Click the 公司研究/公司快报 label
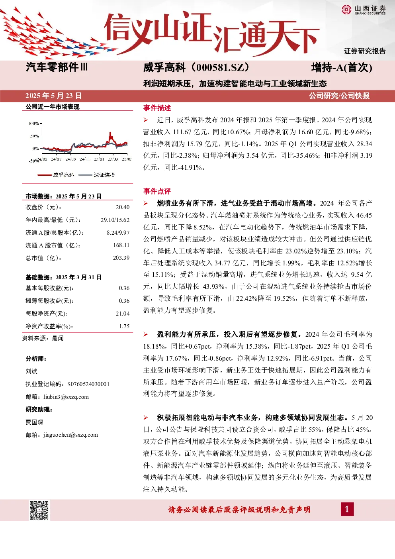The width and height of the screenshot is (395, 559). coord(339,96)
